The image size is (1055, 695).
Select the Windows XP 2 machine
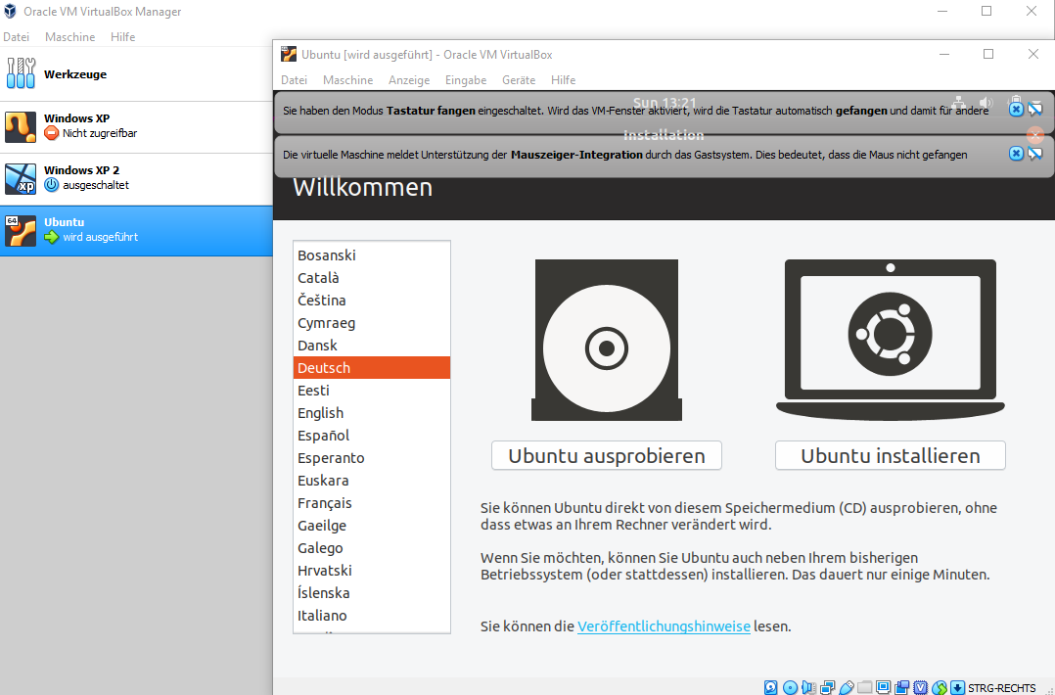pos(136,179)
